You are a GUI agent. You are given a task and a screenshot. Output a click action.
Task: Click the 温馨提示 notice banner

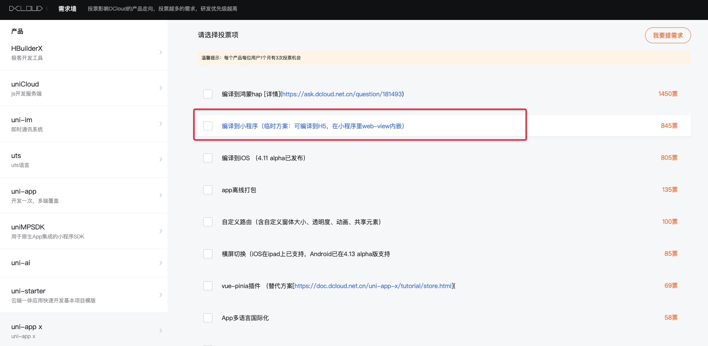[444, 58]
